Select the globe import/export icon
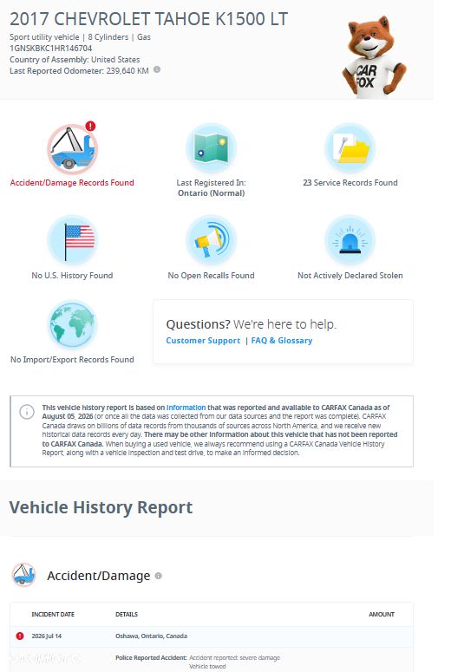Image resolution: width=451 pixels, height=672 pixels. [x=72, y=325]
